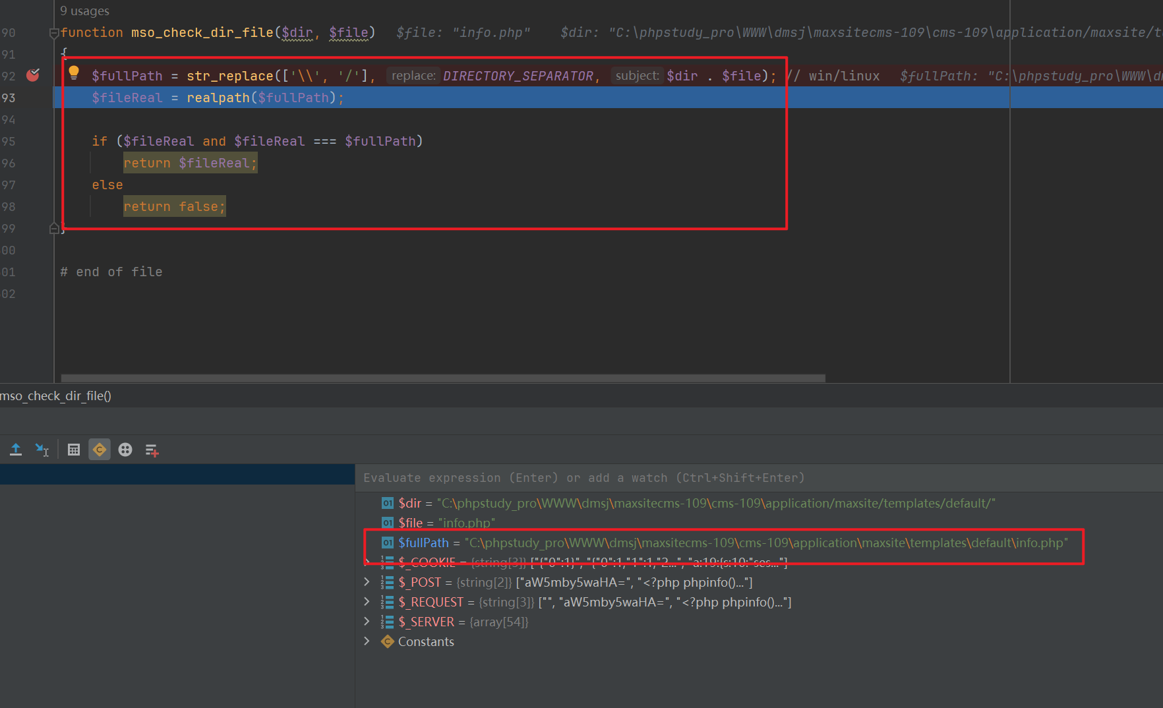Open the '9 usages' code hint
This screenshot has width=1163, height=708.
84,11
